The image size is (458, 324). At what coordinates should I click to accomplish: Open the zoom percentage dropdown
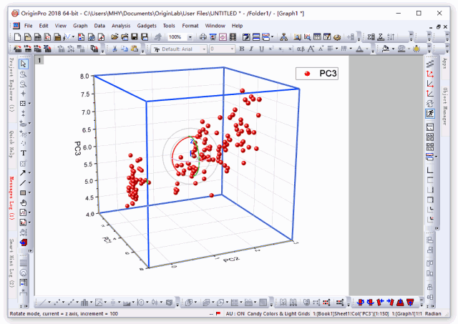(190, 37)
